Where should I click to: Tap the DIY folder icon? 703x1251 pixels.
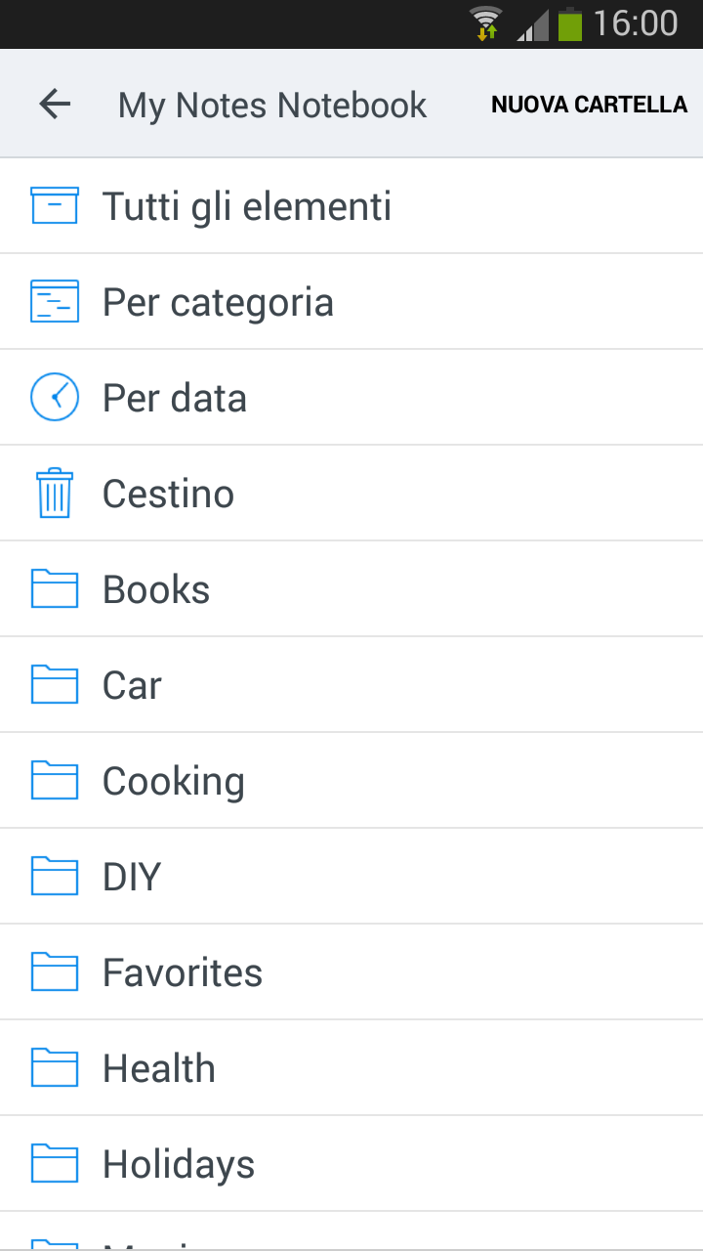(55, 877)
